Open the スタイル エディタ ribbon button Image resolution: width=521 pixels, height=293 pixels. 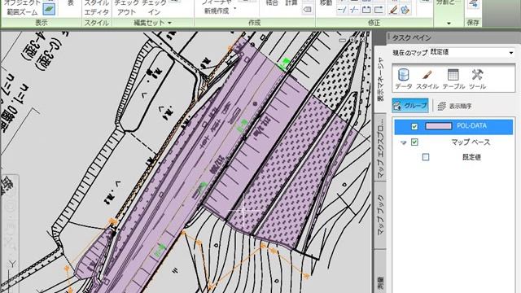click(96, 7)
